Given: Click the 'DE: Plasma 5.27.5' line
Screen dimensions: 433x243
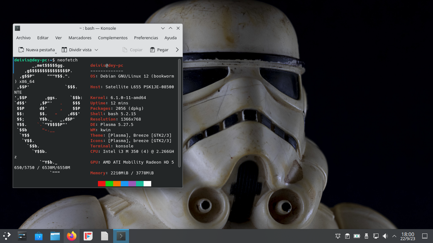Looking at the screenshot, I should pos(112,124).
